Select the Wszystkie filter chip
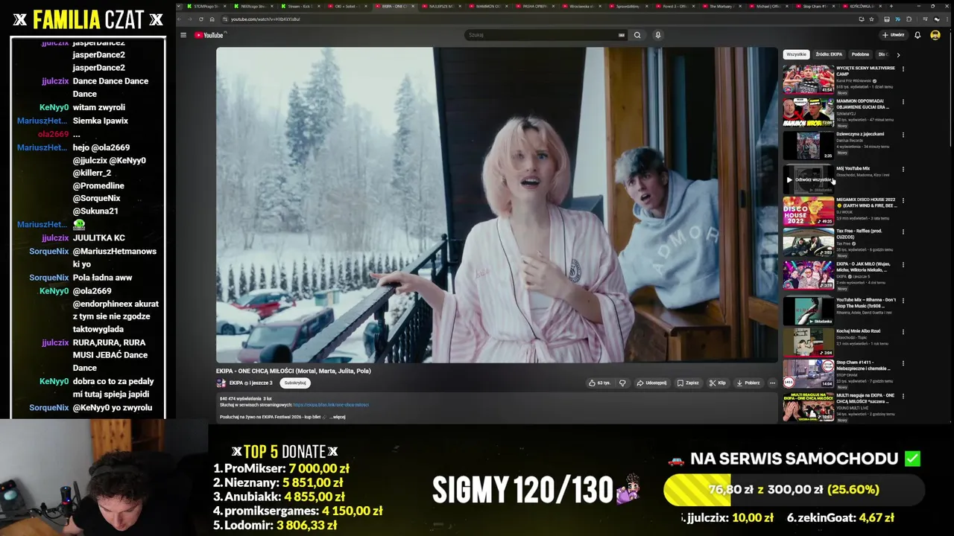Viewport: 954px width, 536px height. click(x=796, y=54)
